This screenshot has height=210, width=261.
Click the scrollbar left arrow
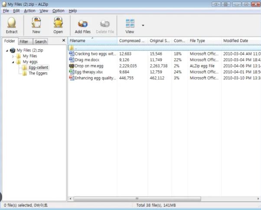point(70,199)
